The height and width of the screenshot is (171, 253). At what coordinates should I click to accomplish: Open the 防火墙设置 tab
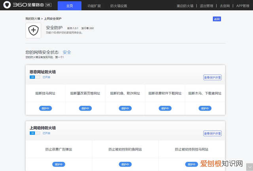[x=119, y=6]
